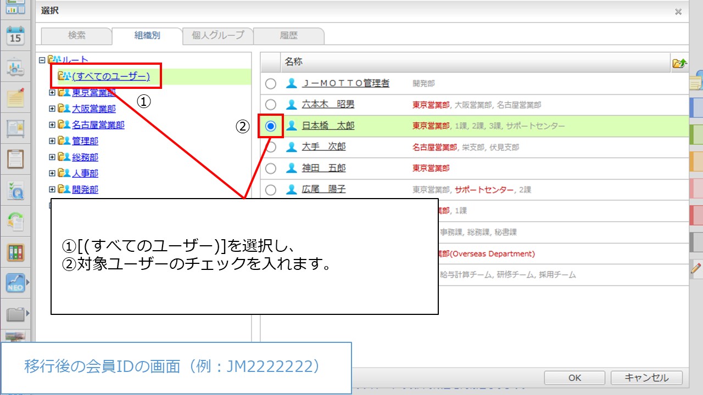Confirm selection with the OK button

[574, 377]
